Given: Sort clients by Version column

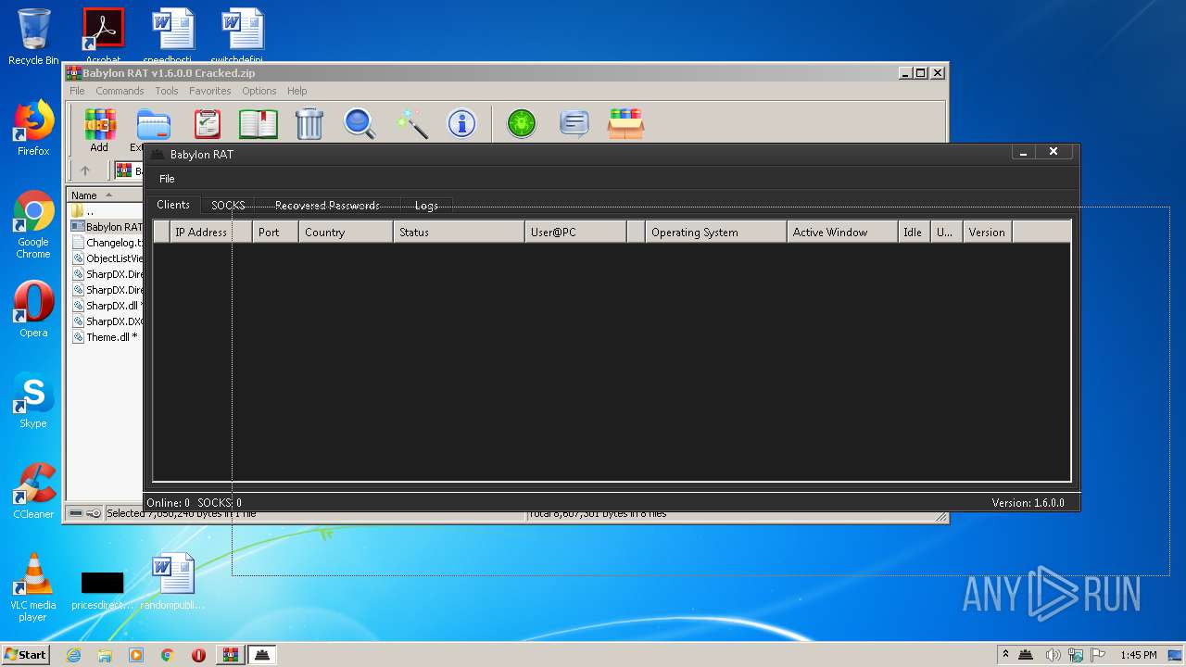Looking at the screenshot, I should (x=987, y=232).
